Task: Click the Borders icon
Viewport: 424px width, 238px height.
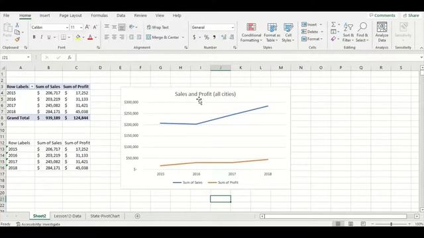Action: coord(64,37)
